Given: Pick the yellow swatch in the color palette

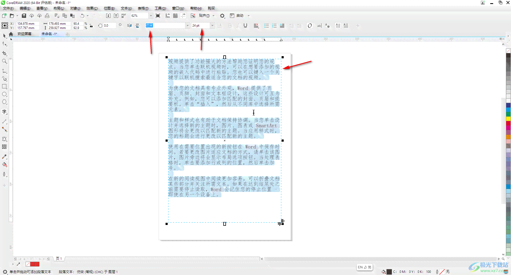Looking at the screenshot, I should (508, 119).
